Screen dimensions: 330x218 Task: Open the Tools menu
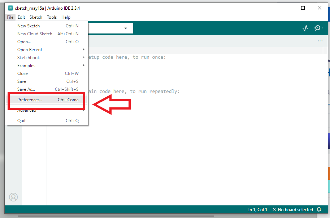click(52, 17)
